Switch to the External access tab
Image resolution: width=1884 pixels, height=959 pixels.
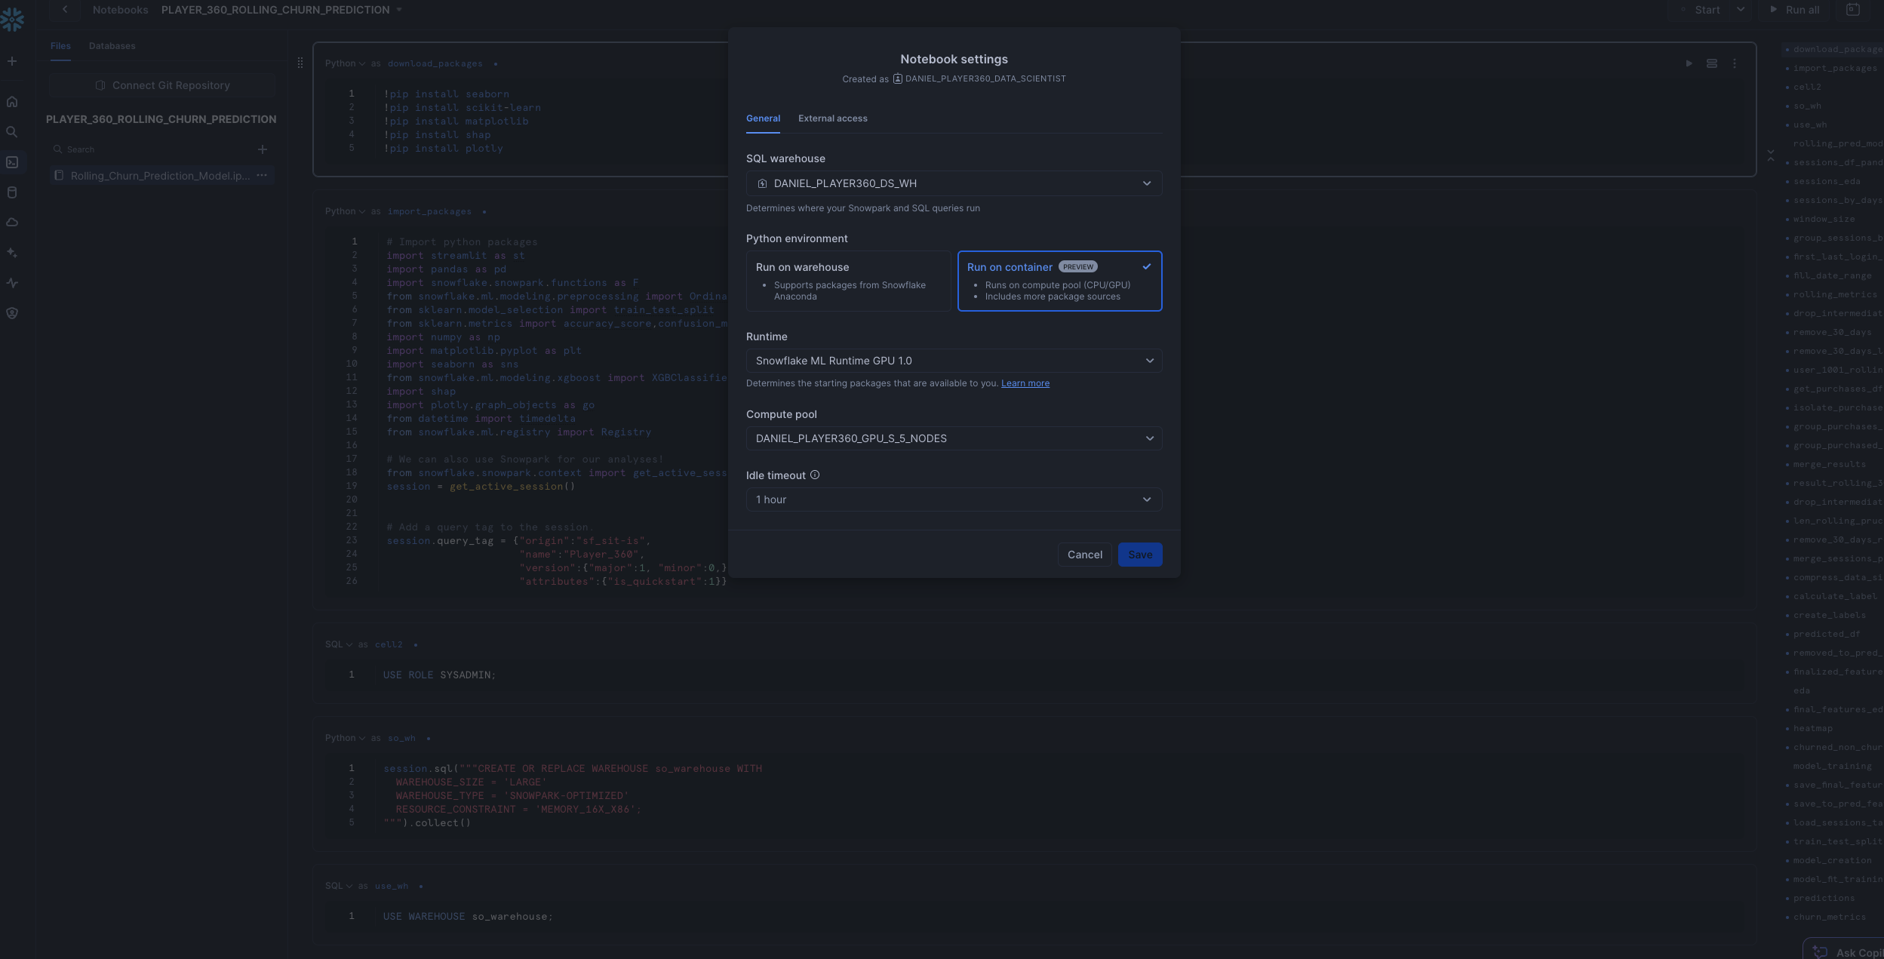[x=832, y=118]
